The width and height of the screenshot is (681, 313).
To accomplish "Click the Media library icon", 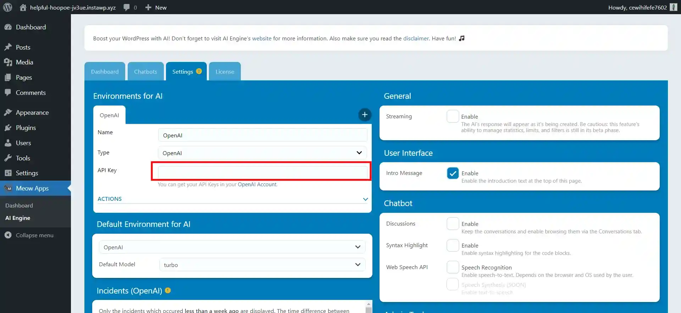I will 8,62.
